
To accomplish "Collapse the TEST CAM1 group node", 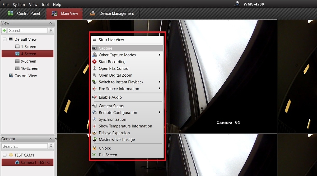I will tap(5, 155).
